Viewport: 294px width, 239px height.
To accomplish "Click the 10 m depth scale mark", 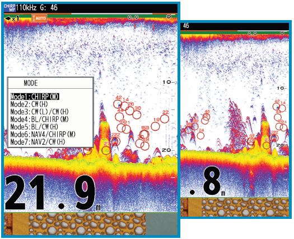I will click(x=166, y=82).
